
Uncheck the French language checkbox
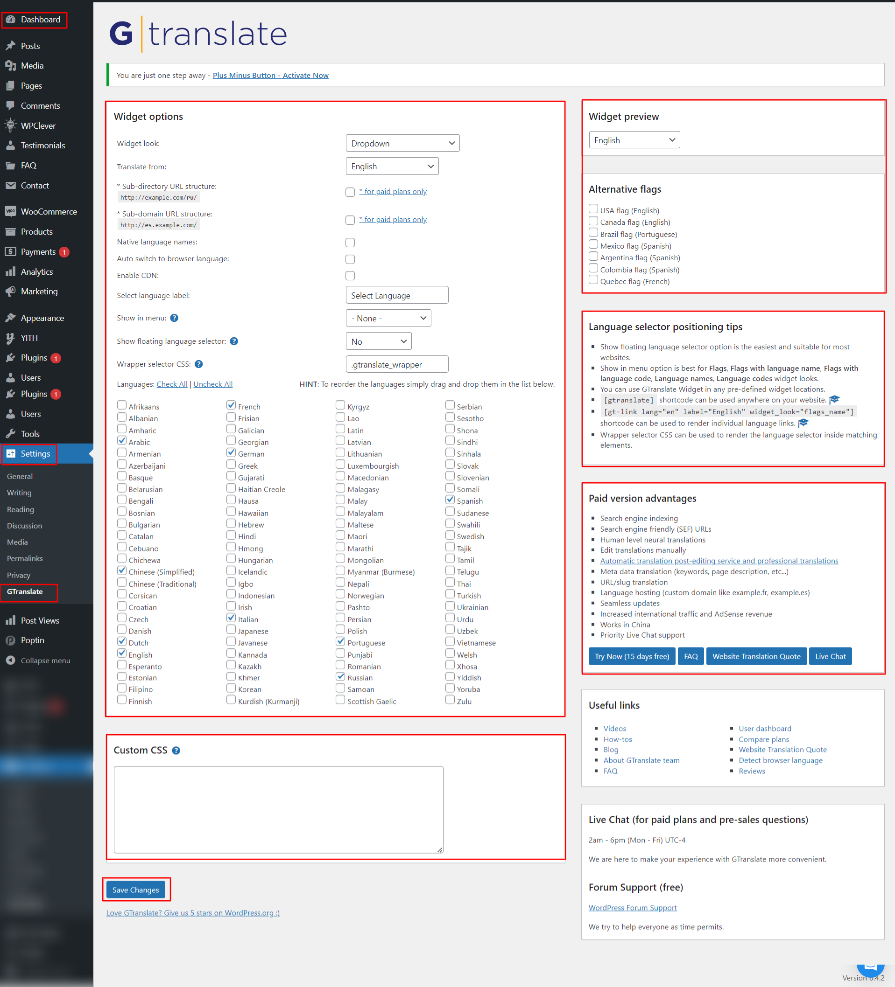(232, 405)
